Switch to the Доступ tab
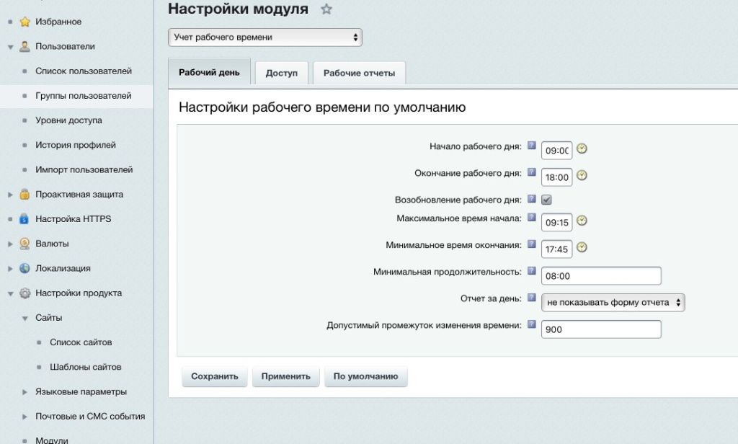The width and height of the screenshot is (738, 444). click(x=282, y=72)
